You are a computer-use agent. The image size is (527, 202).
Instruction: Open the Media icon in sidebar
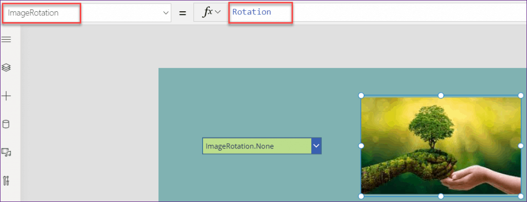coord(6,152)
